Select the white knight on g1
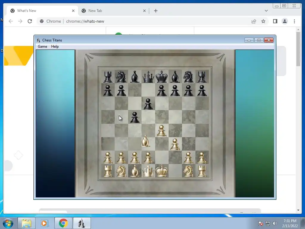 [188, 171]
